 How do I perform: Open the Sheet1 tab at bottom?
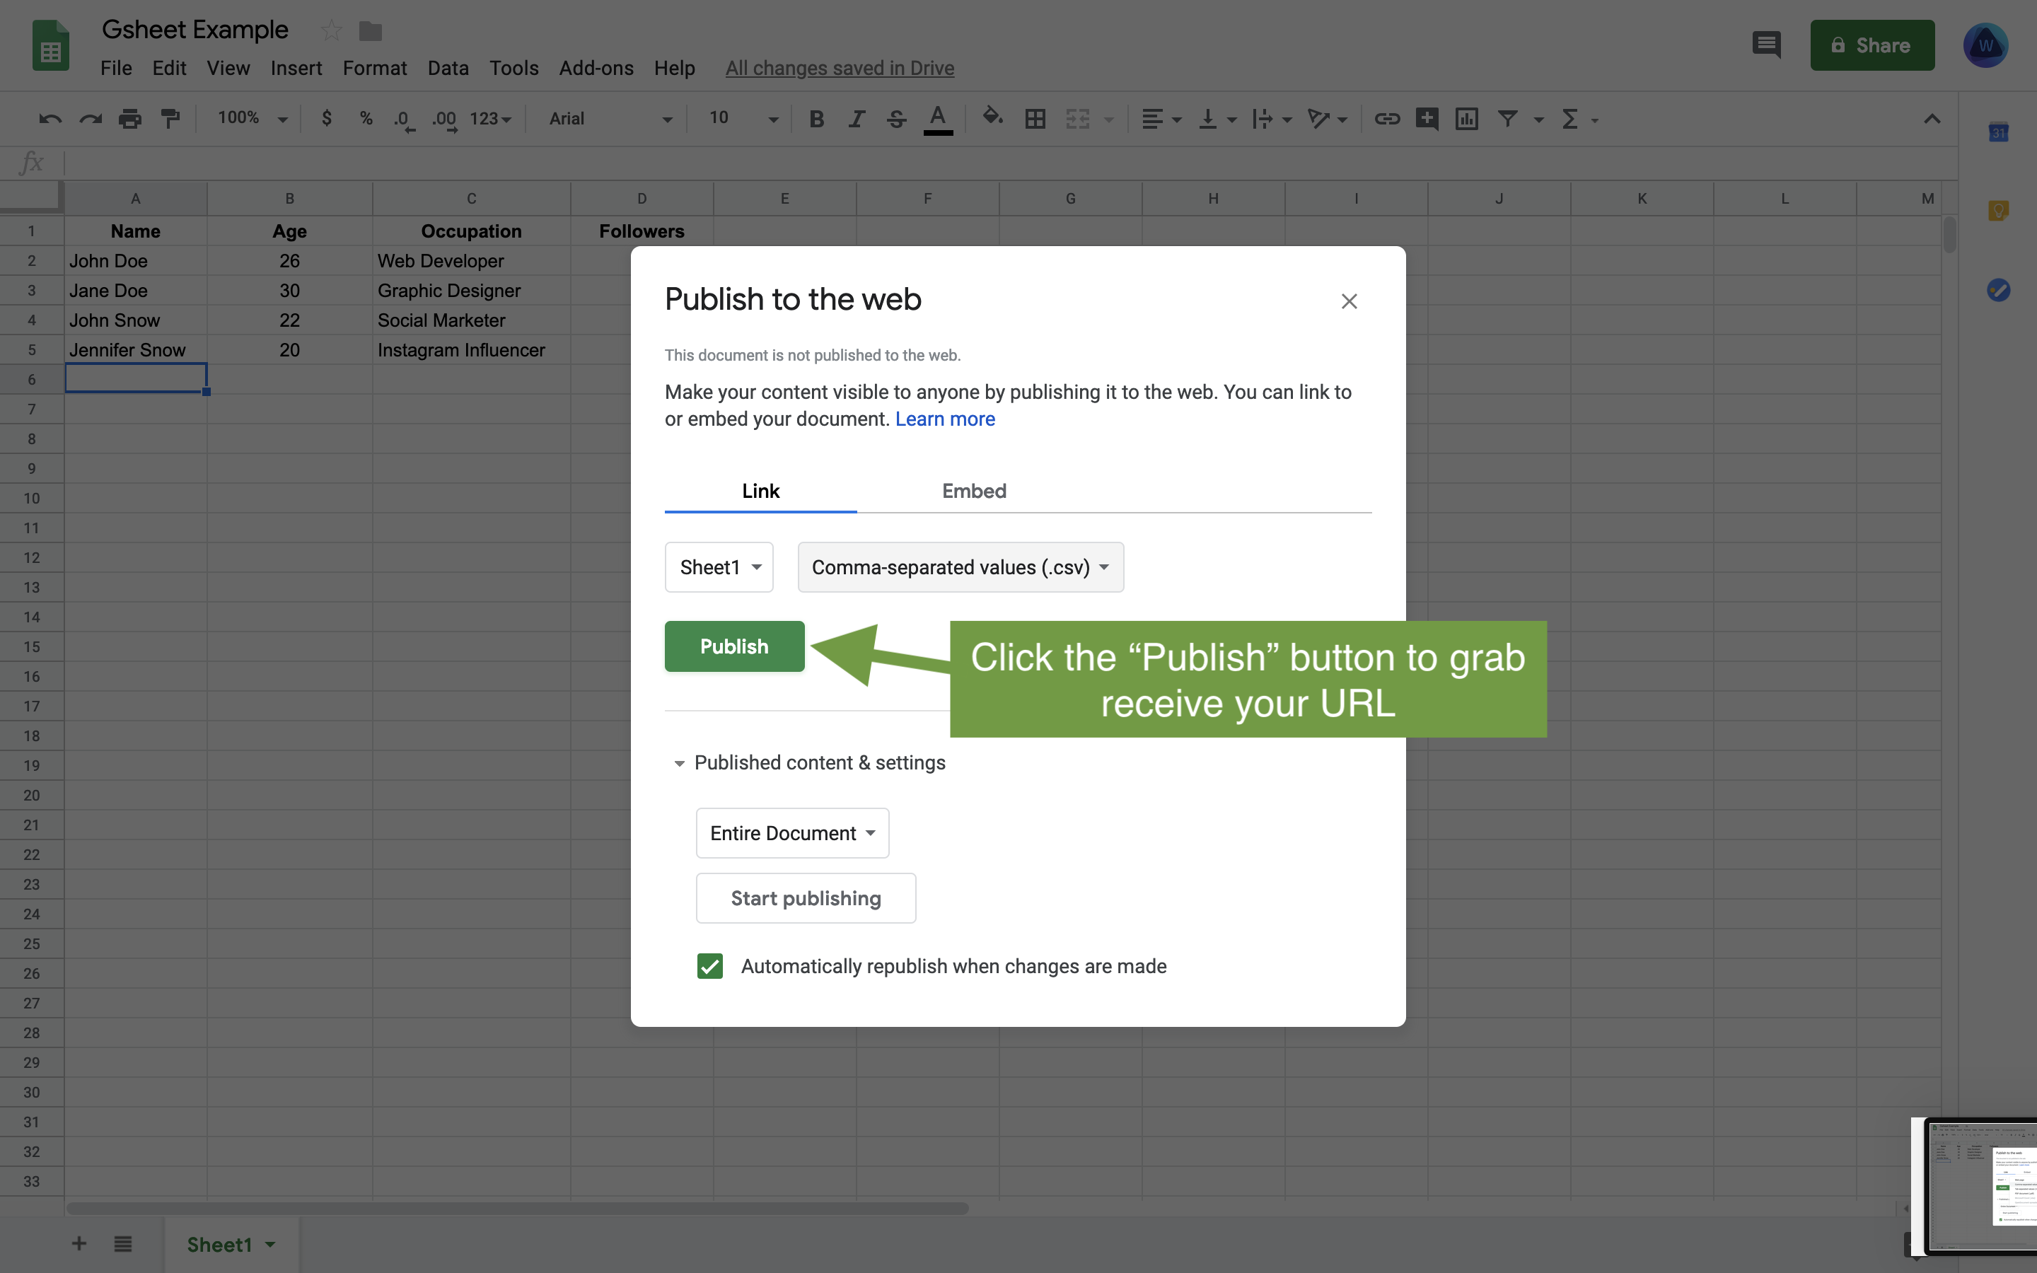point(231,1245)
